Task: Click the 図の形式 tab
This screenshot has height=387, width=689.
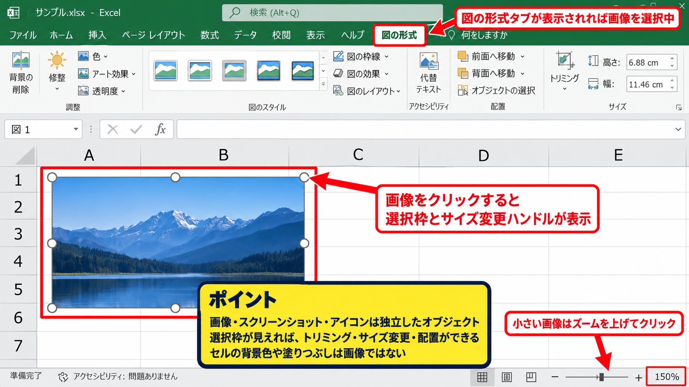Action: 399,35
